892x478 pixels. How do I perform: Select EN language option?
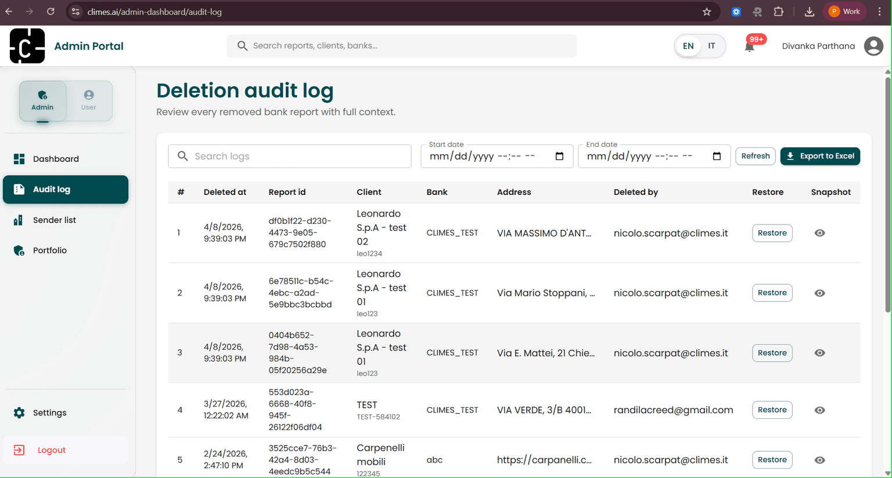688,46
